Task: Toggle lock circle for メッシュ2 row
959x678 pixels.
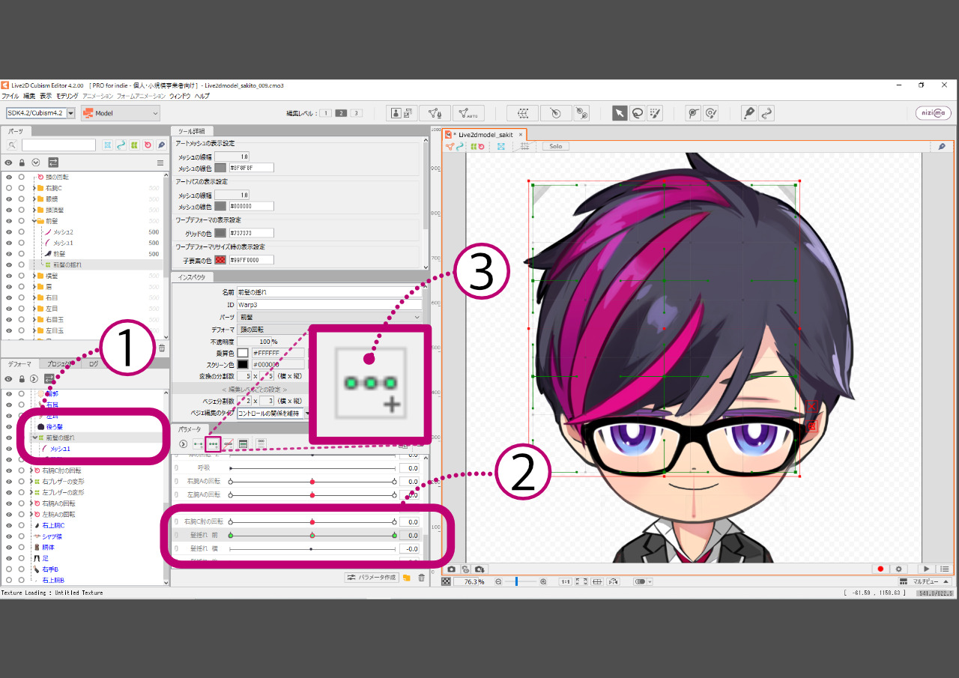Action: [x=22, y=232]
